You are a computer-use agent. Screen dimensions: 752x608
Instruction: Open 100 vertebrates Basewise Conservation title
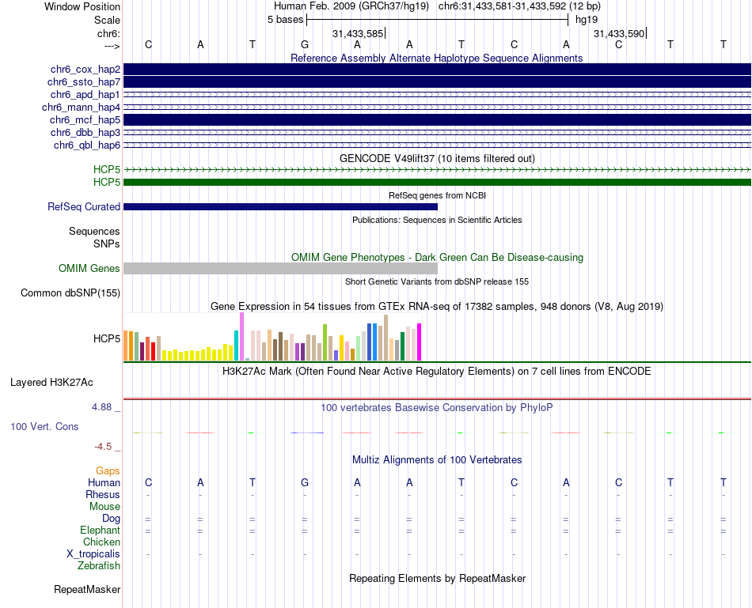(x=436, y=408)
